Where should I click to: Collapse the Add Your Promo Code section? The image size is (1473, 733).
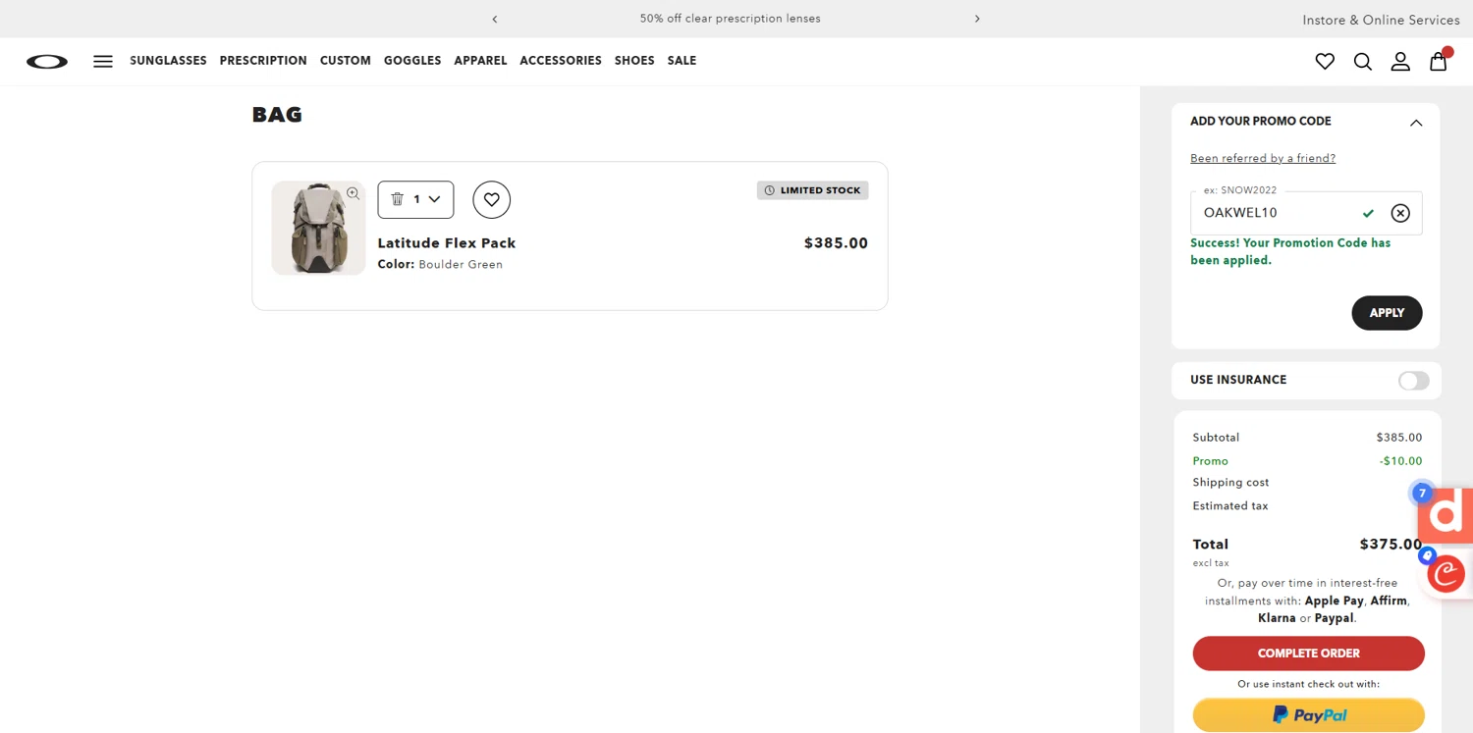(1416, 123)
